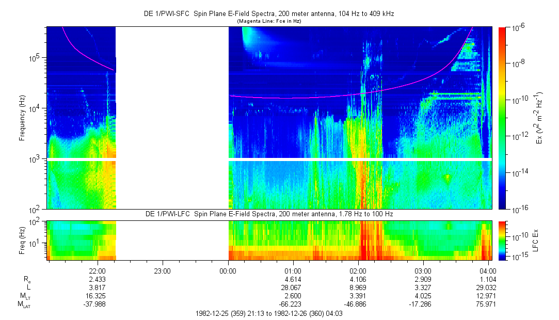Select the 22:00 time axis label
This screenshot has height=320, width=559.
tap(98, 270)
